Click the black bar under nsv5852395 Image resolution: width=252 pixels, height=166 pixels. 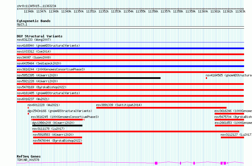tap(89, 78)
